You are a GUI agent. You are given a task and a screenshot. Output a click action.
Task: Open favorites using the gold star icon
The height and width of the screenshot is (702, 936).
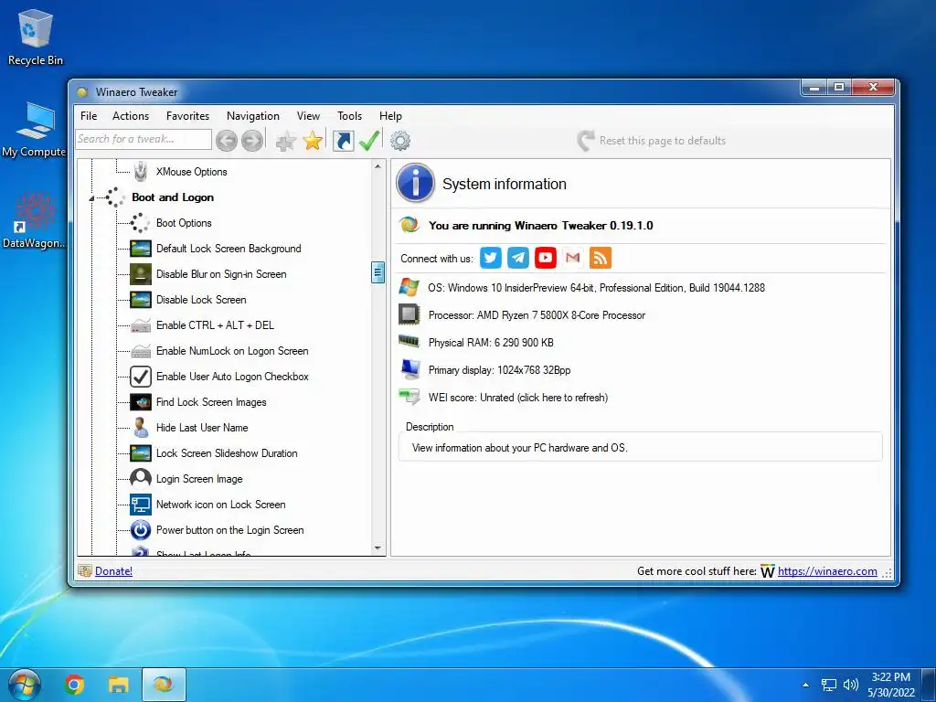pos(313,141)
